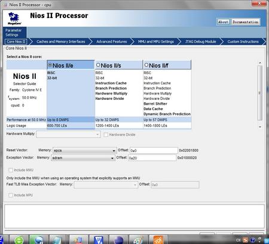Open the orange PDF taskbar application
This screenshot has width=269, height=244.
158,240
